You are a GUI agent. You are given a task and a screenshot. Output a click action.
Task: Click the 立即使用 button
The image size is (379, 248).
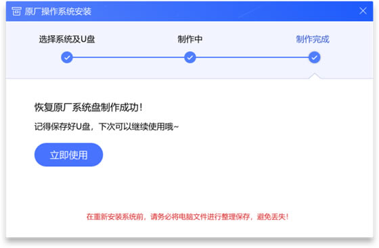pos(68,155)
